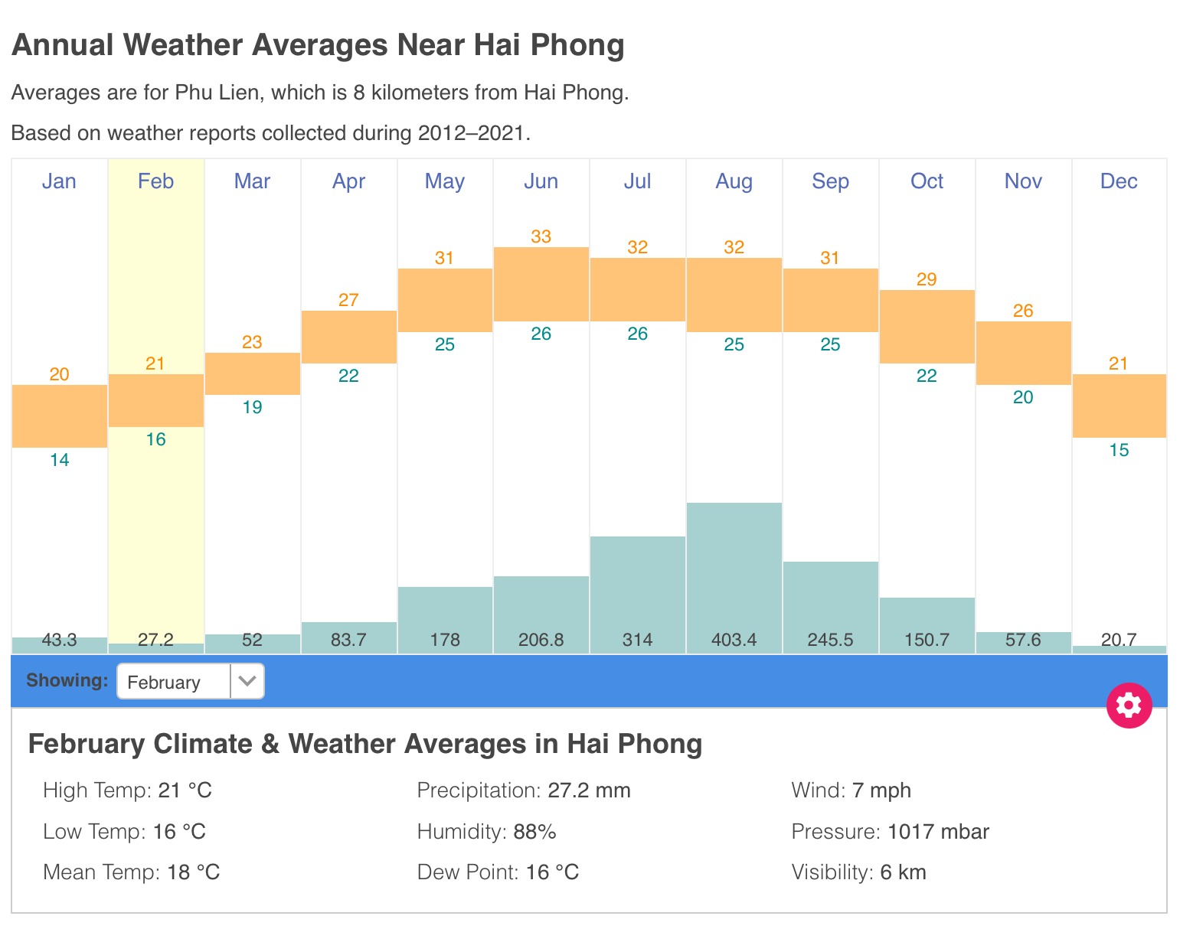Click the October orange temperature range bar

coord(927,327)
